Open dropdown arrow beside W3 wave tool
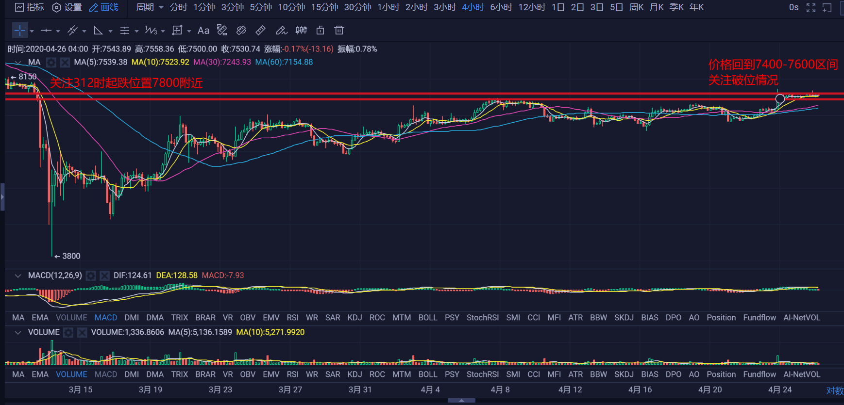The width and height of the screenshot is (844, 405). (163, 31)
